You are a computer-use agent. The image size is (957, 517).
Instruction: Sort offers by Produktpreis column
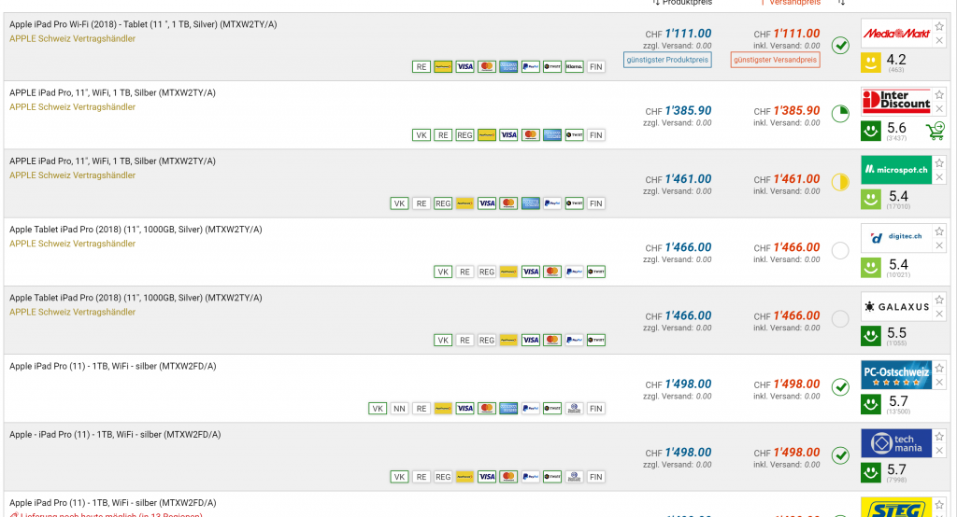[x=683, y=3]
